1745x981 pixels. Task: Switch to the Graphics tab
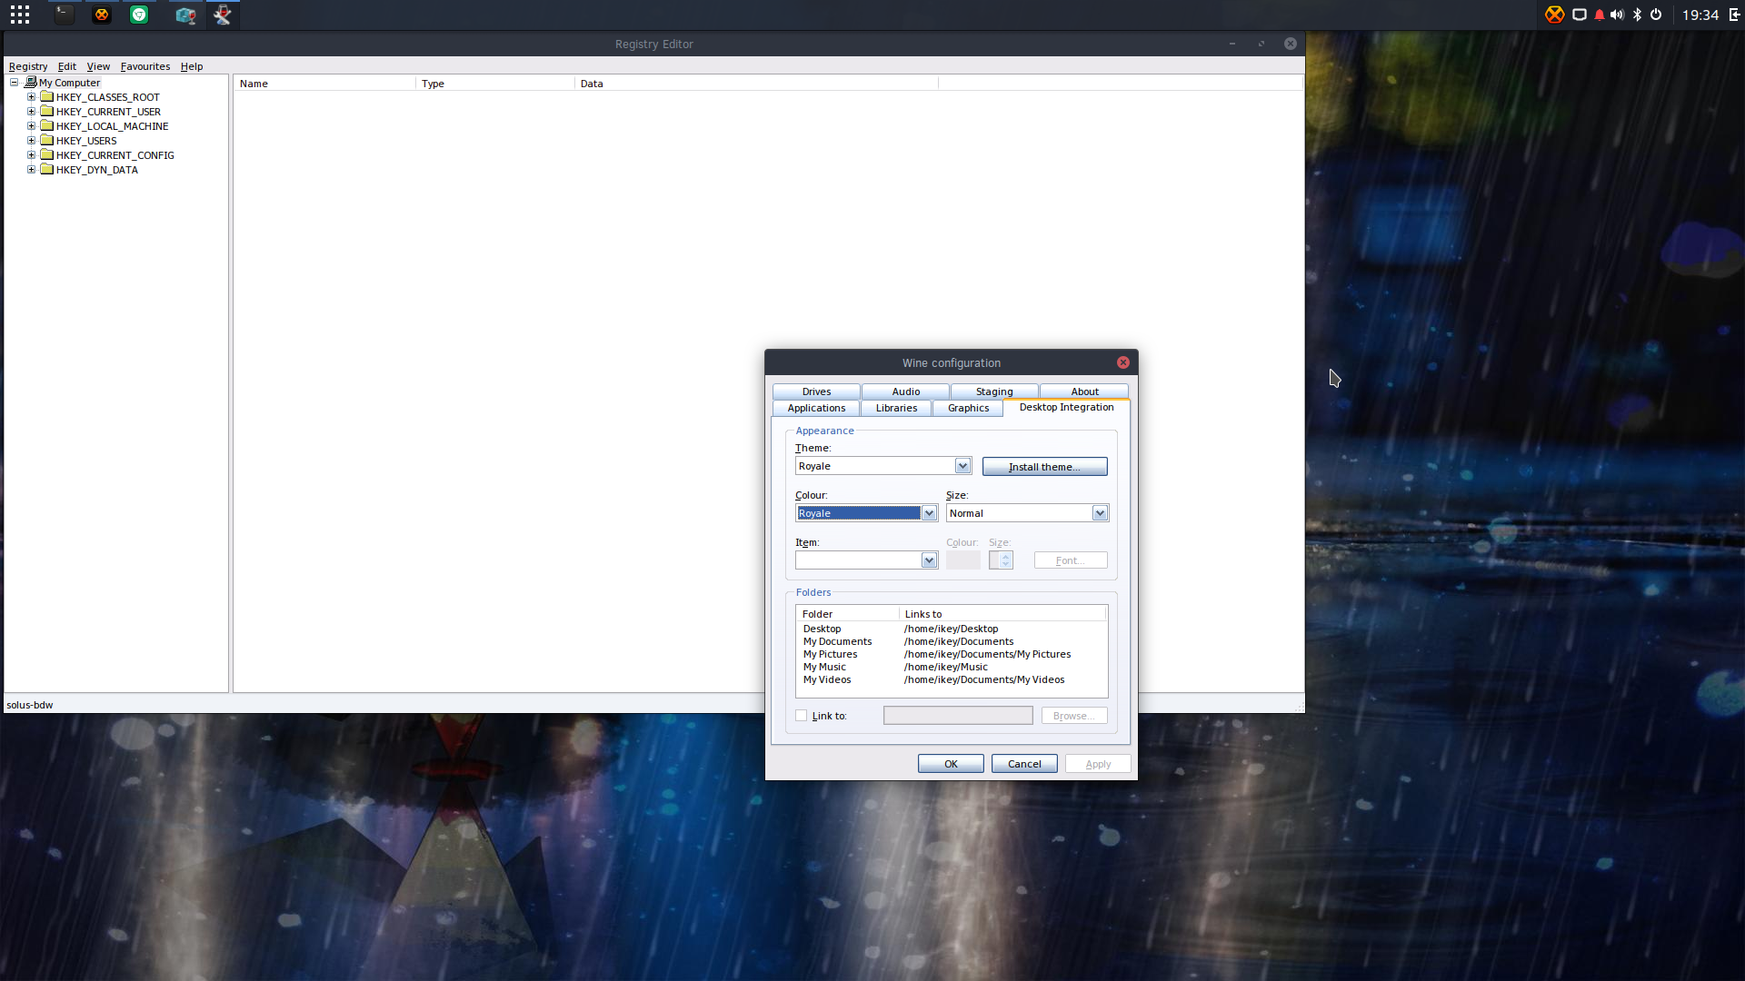point(968,408)
